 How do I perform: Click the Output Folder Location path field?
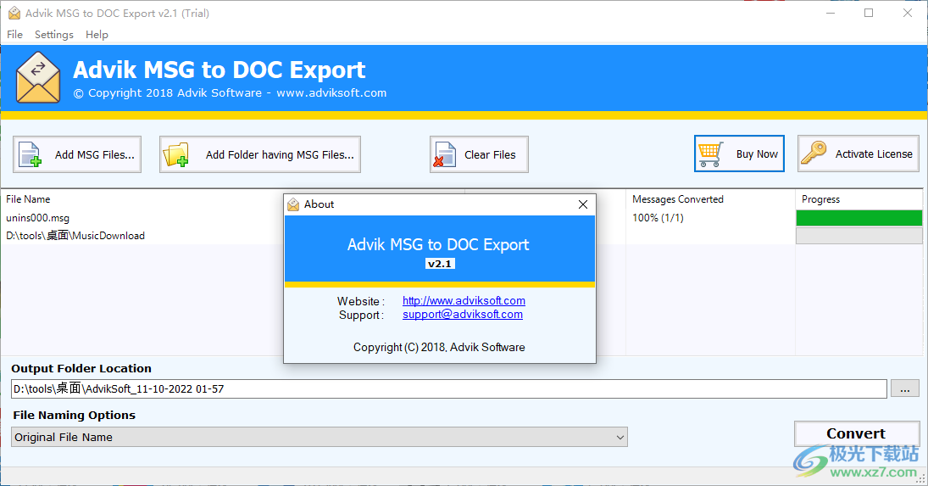pos(448,389)
